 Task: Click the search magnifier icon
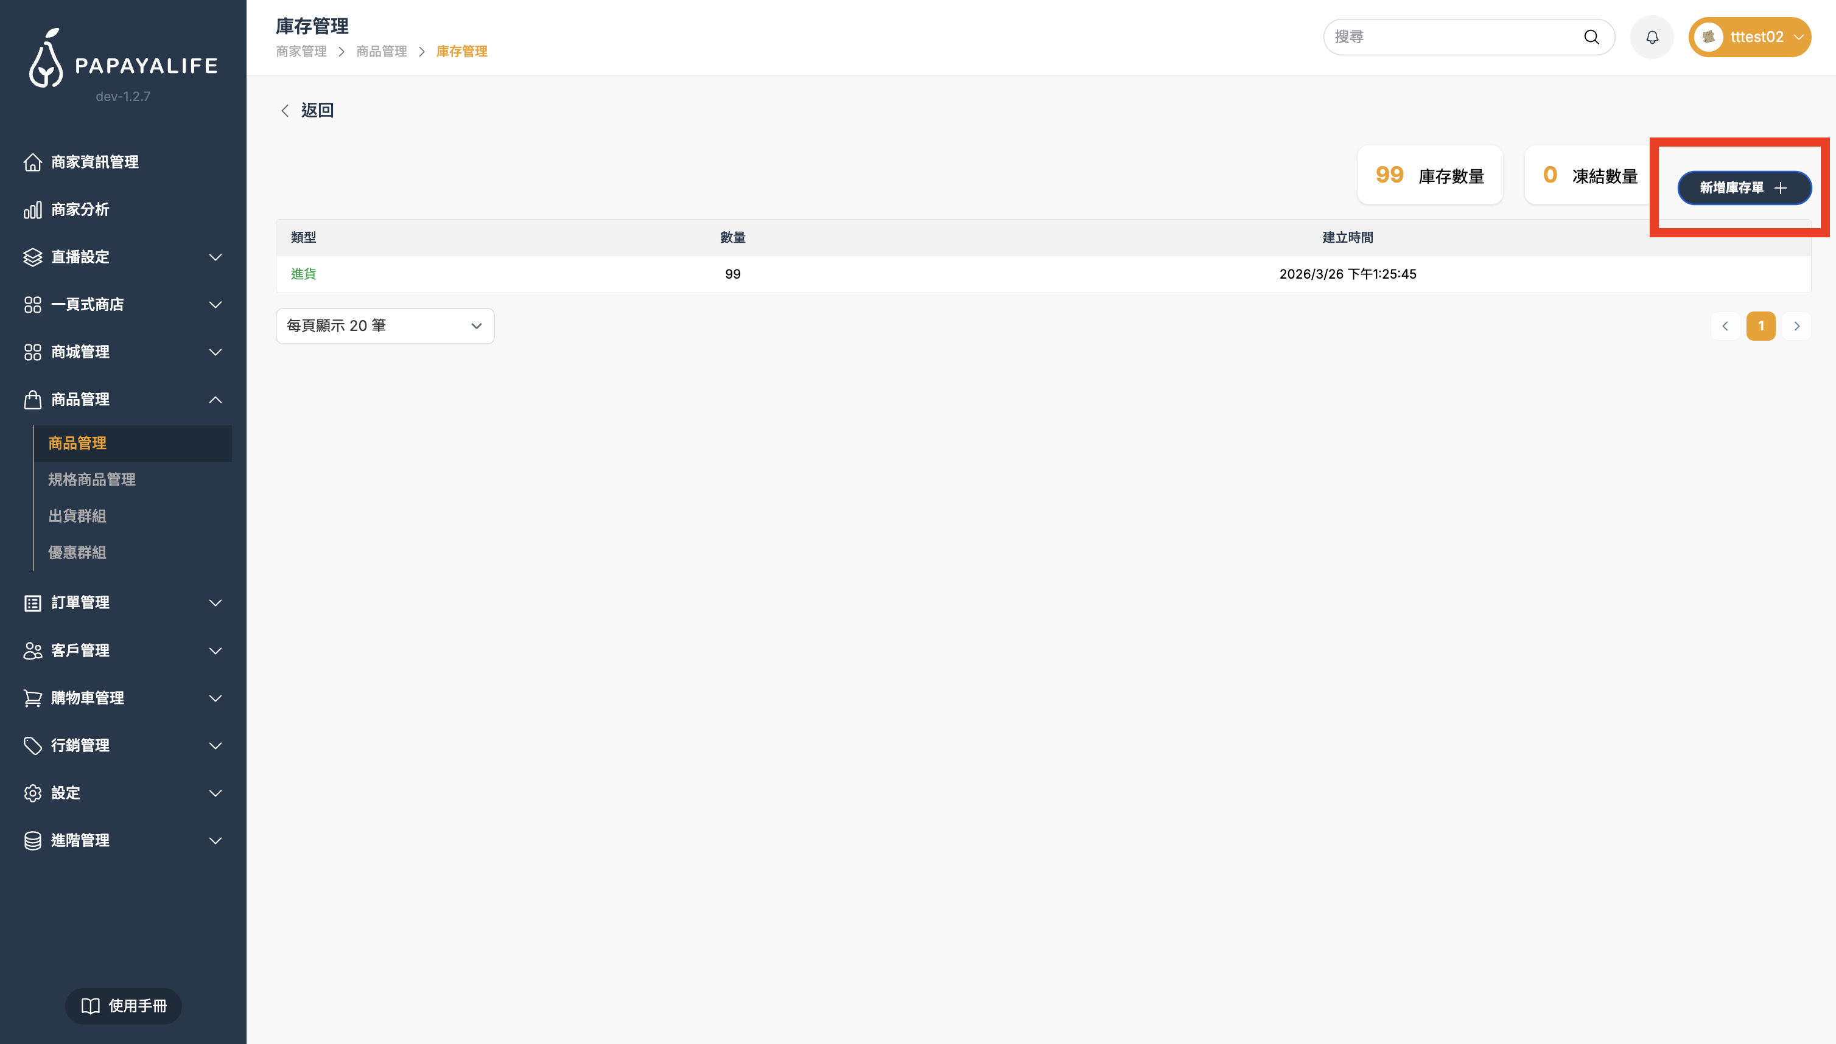coord(1591,37)
